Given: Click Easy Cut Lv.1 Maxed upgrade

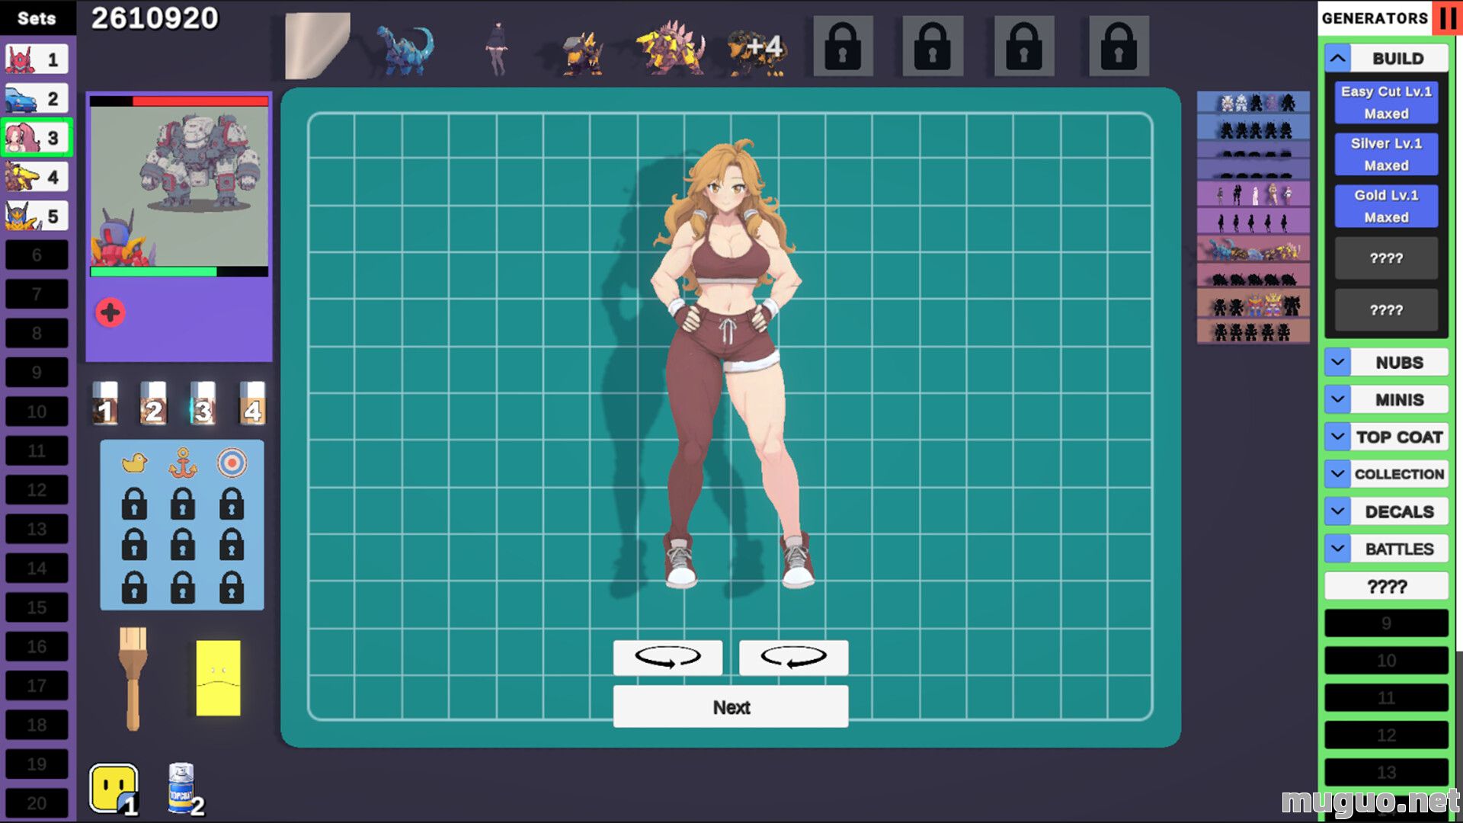Looking at the screenshot, I should tap(1386, 102).
